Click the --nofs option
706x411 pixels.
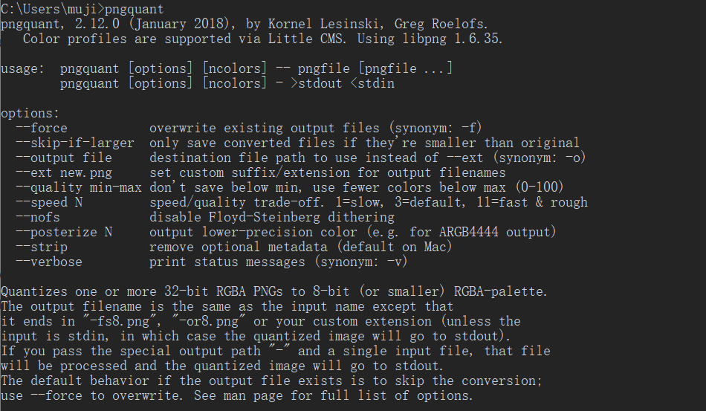click(37, 218)
